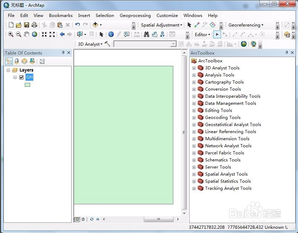Select Network Analyst Tools toolbox

[x=228, y=146]
